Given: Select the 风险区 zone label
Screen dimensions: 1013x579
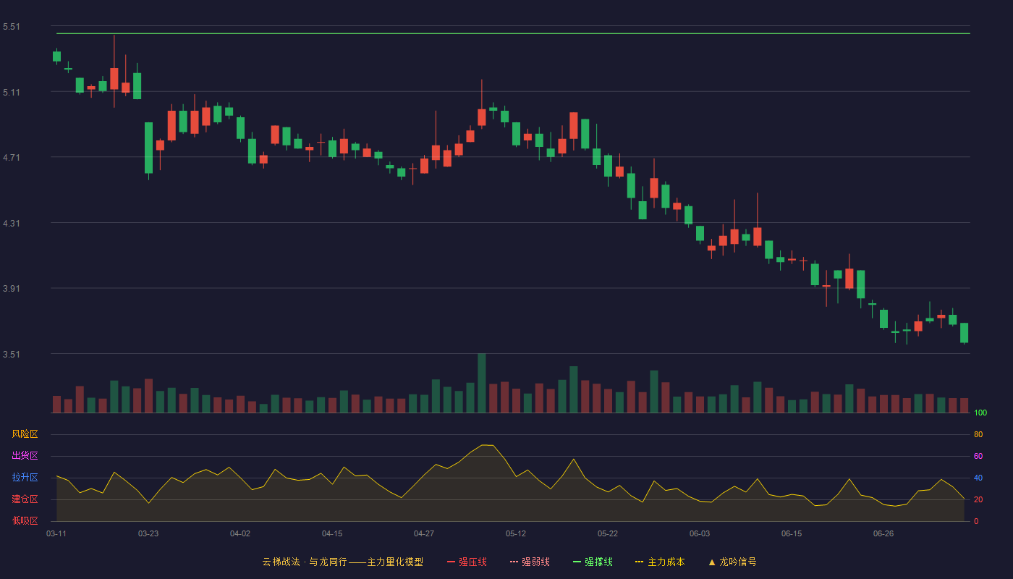Looking at the screenshot, I should (25, 434).
